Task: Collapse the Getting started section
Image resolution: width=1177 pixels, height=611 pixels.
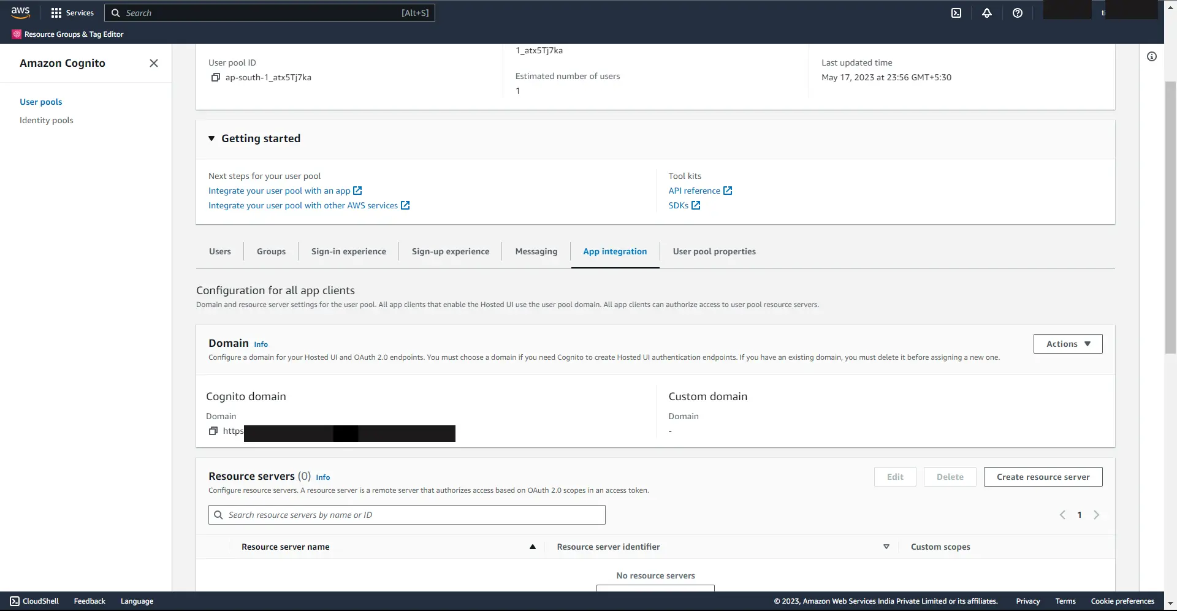Action: 211,139
